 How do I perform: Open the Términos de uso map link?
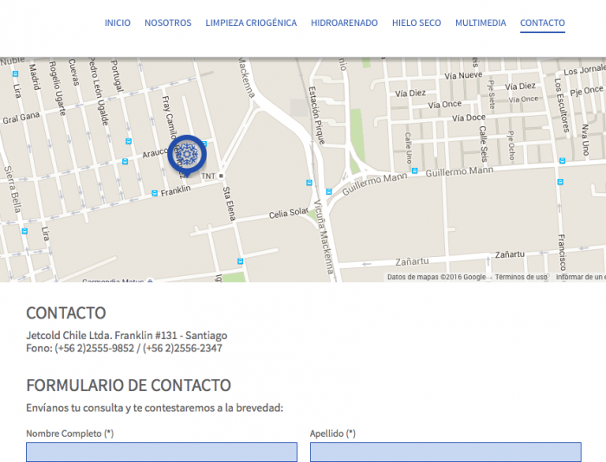521,277
